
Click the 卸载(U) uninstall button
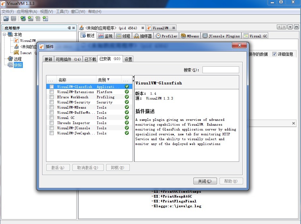[118, 168]
